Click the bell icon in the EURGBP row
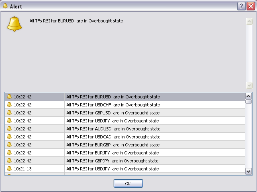 9,145
